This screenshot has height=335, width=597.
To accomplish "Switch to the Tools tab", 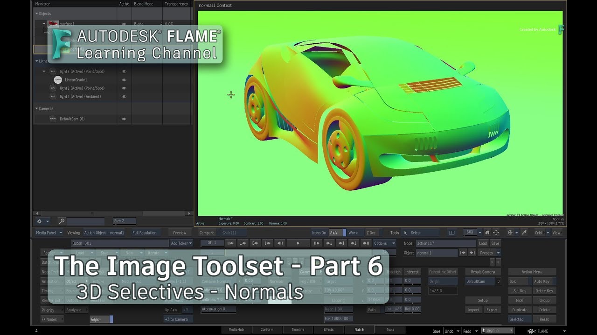I will (390, 329).
